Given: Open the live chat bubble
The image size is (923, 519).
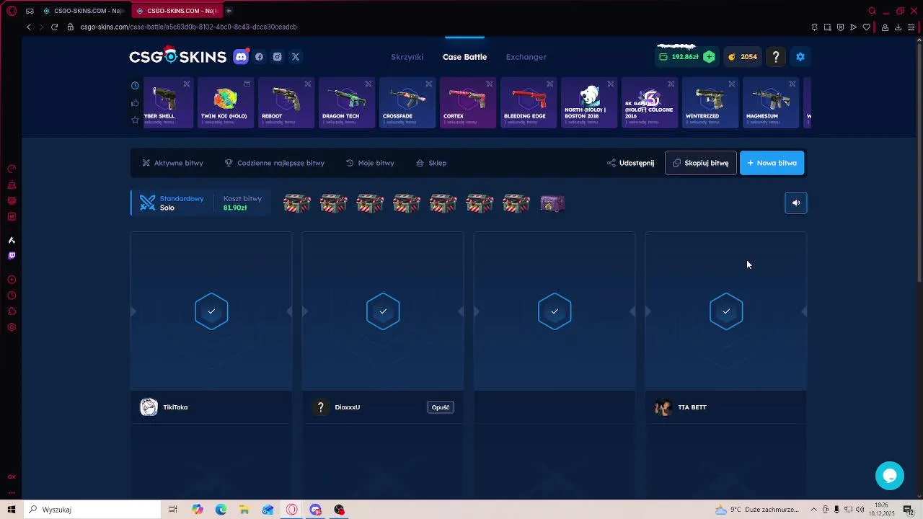Looking at the screenshot, I should click(890, 476).
